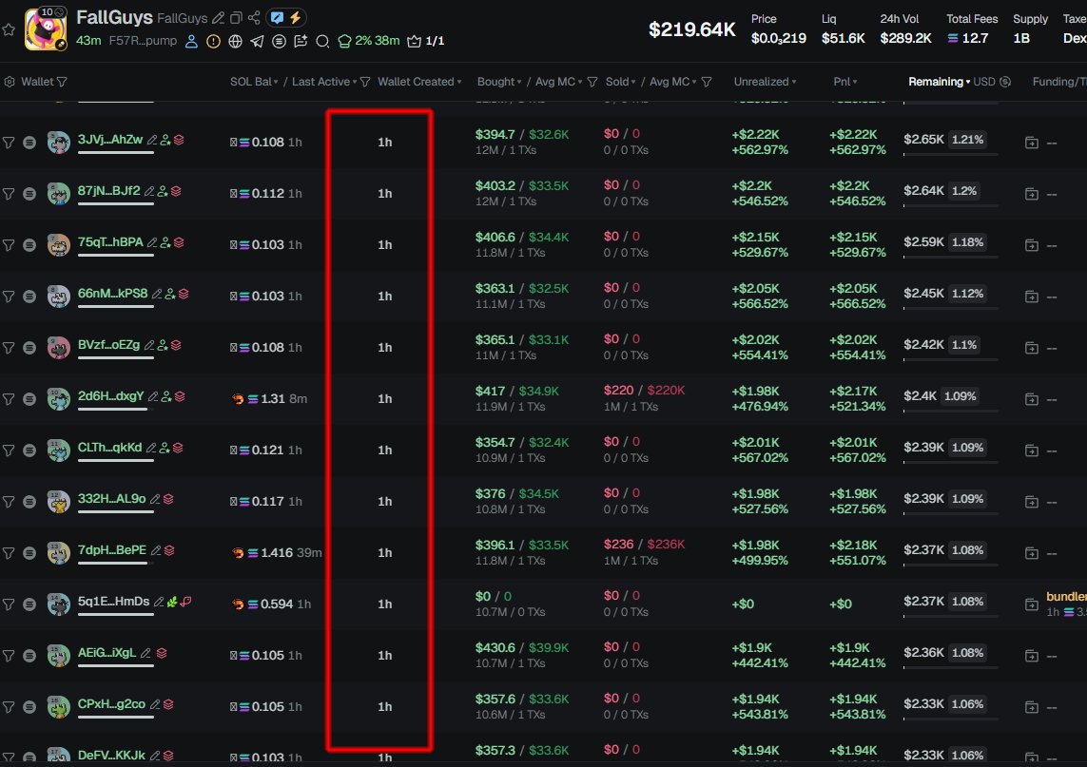The image size is (1087, 767).
Task: Click the yellow warning circle icon in header
Action: point(213,41)
